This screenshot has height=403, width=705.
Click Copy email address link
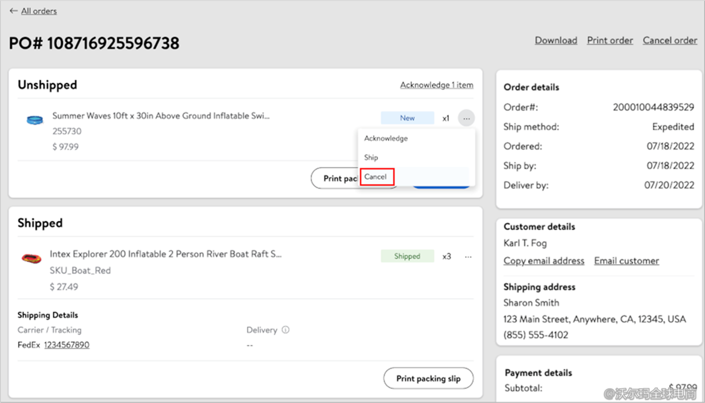tap(543, 261)
